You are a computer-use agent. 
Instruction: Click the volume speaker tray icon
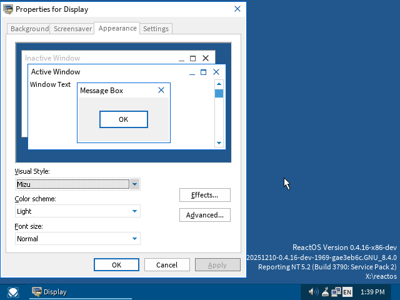coord(313,292)
